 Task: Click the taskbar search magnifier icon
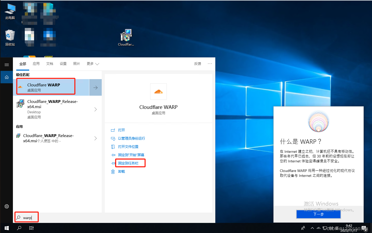tap(19, 228)
